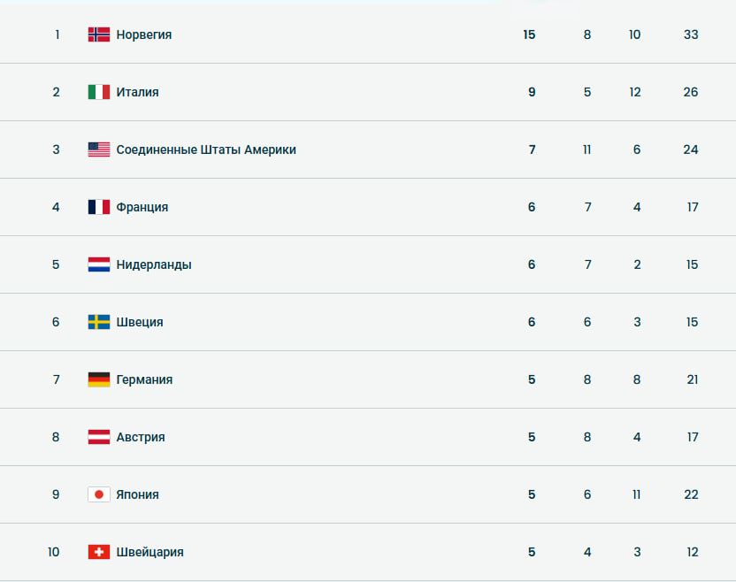Open the Норвегия country link

pos(144,34)
